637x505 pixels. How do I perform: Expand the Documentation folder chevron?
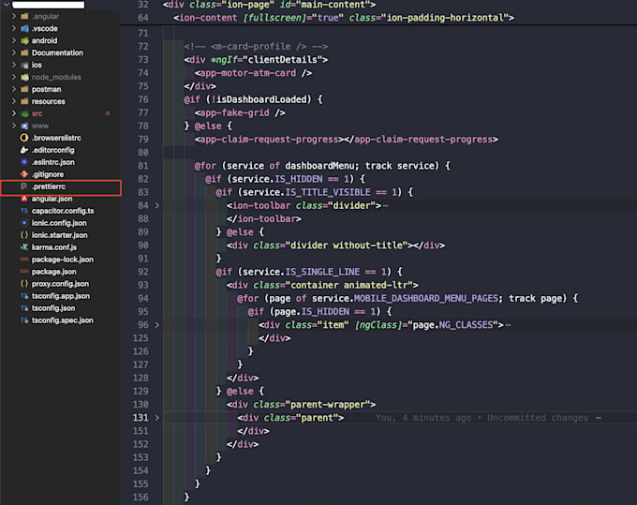(14, 52)
